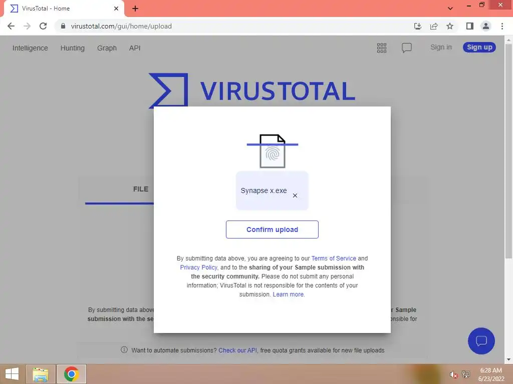Image resolution: width=513 pixels, height=384 pixels.
Task: Open the Privacy Policy link
Action: [x=198, y=267]
